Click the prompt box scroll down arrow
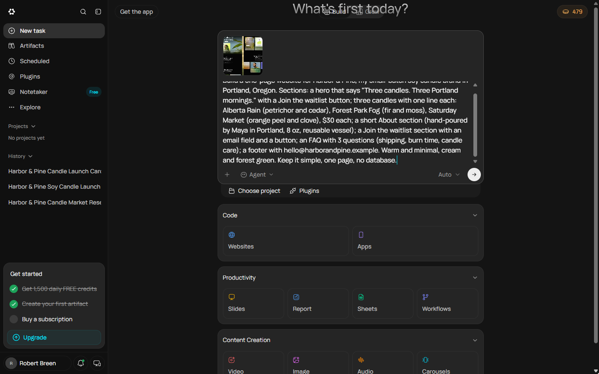 (475, 161)
